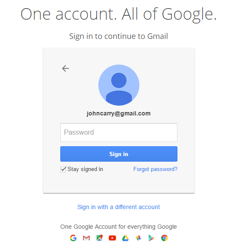This screenshot has height=251, width=239.
Task: Open the Forgot password? link
Action: [x=155, y=169]
